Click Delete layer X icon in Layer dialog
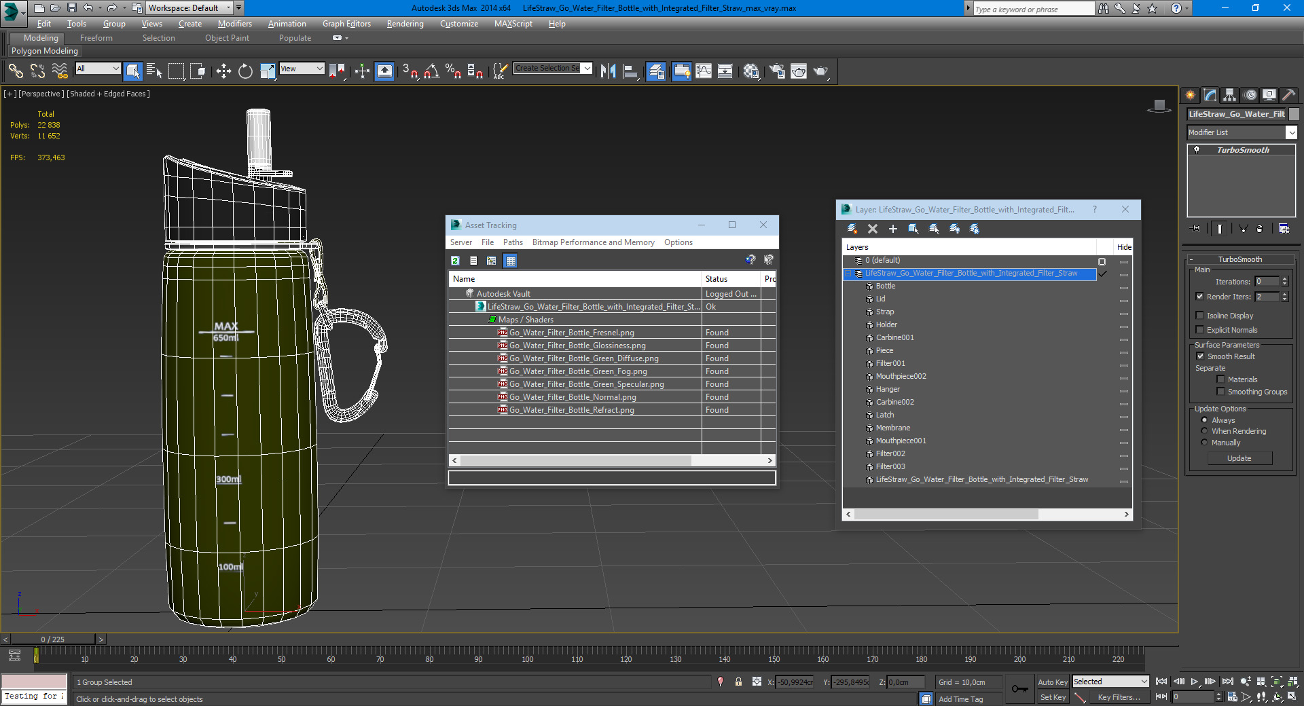This screenshot has width=1304, height=706. 873,229
